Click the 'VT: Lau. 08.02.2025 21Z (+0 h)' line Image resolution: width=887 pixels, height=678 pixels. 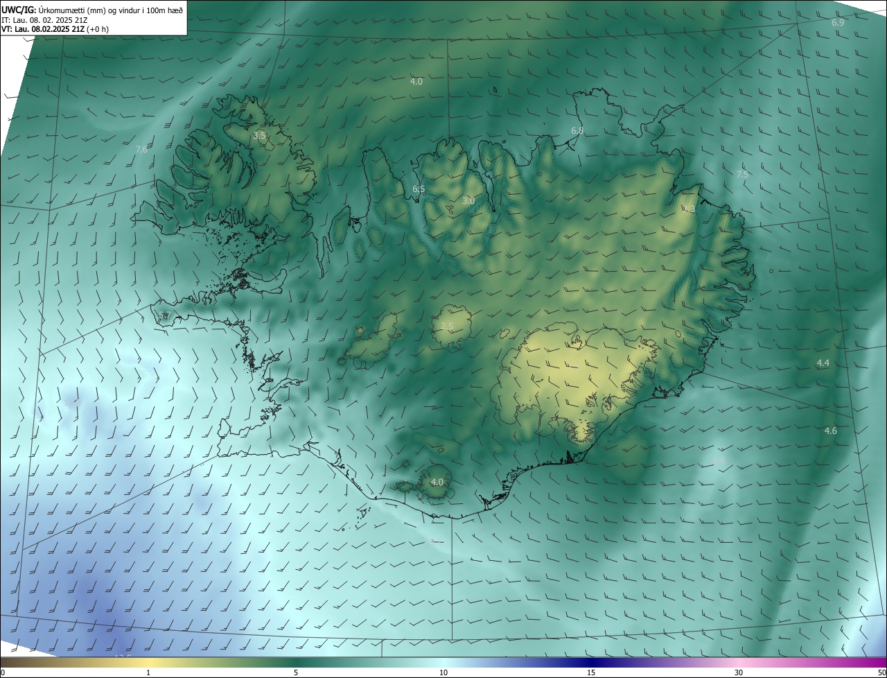coord(55,28)
